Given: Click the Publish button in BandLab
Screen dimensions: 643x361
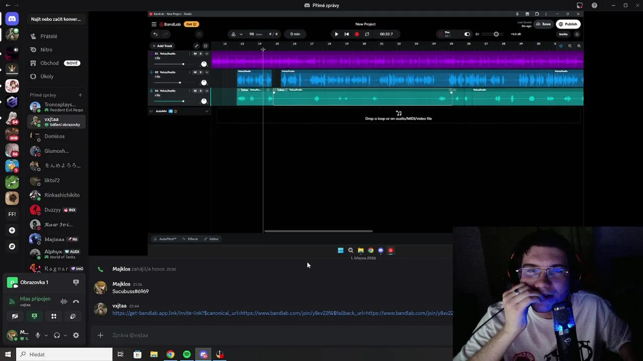Looking at the screenshot, I should [568, 24].
